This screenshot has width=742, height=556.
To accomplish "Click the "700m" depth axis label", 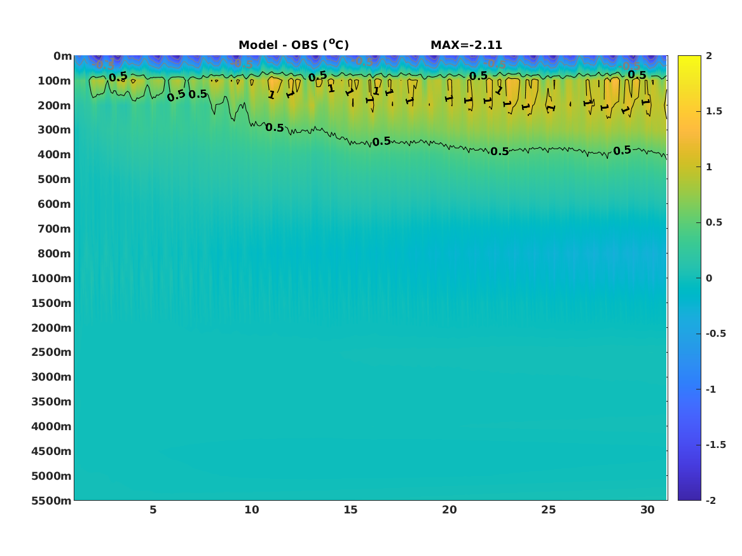I will (x=54, y=229).
